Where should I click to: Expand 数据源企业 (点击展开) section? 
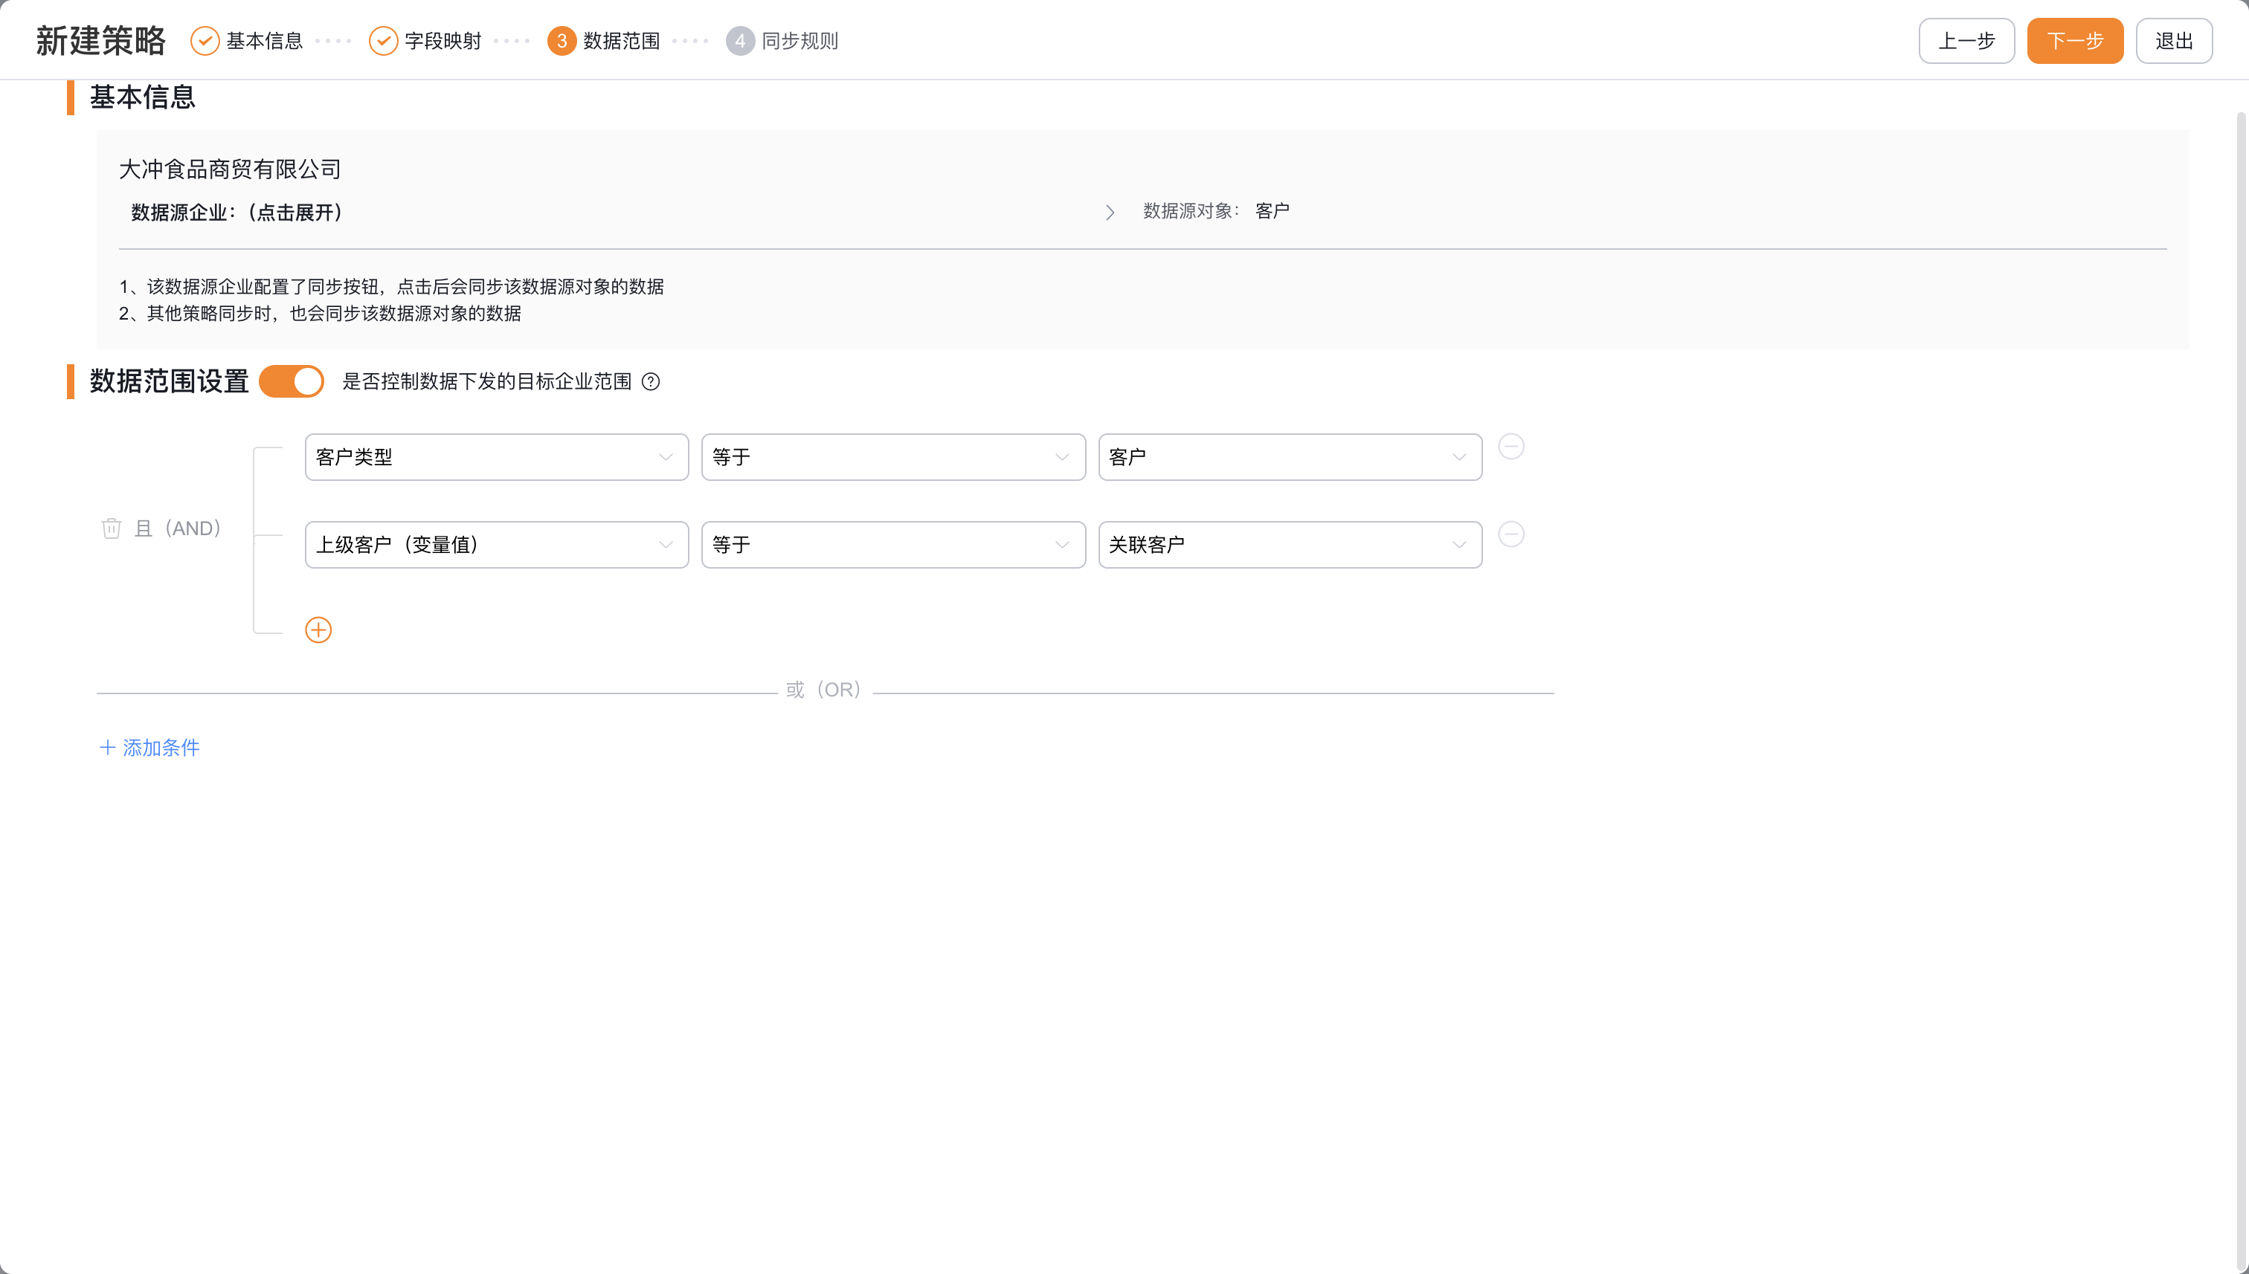[x=237, y=213]
